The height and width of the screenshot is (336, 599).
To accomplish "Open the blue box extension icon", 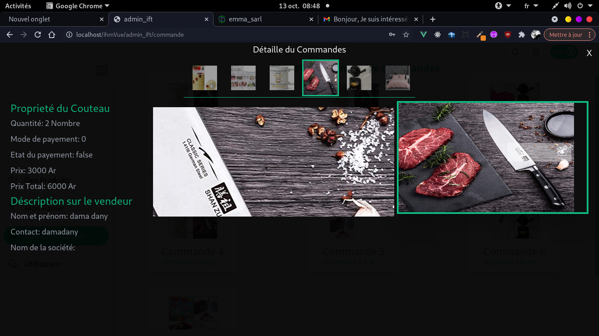I will 452,35.
